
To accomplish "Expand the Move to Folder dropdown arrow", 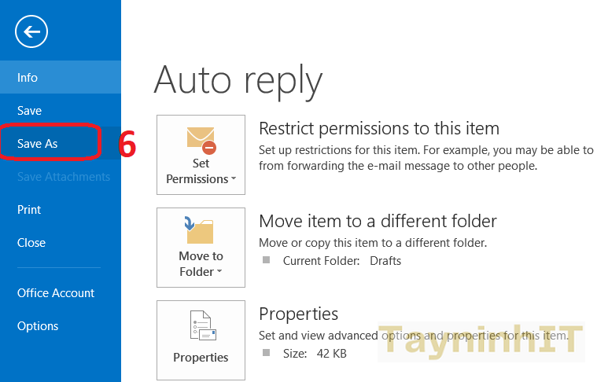I will click(x=218, y=273).
